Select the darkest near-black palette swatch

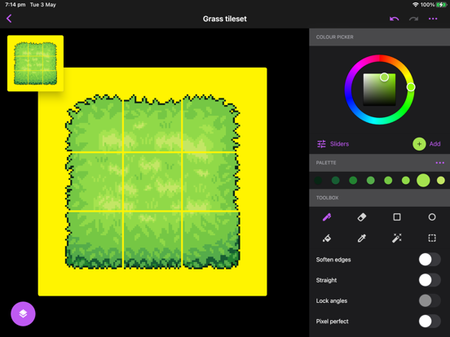point(318,180)
